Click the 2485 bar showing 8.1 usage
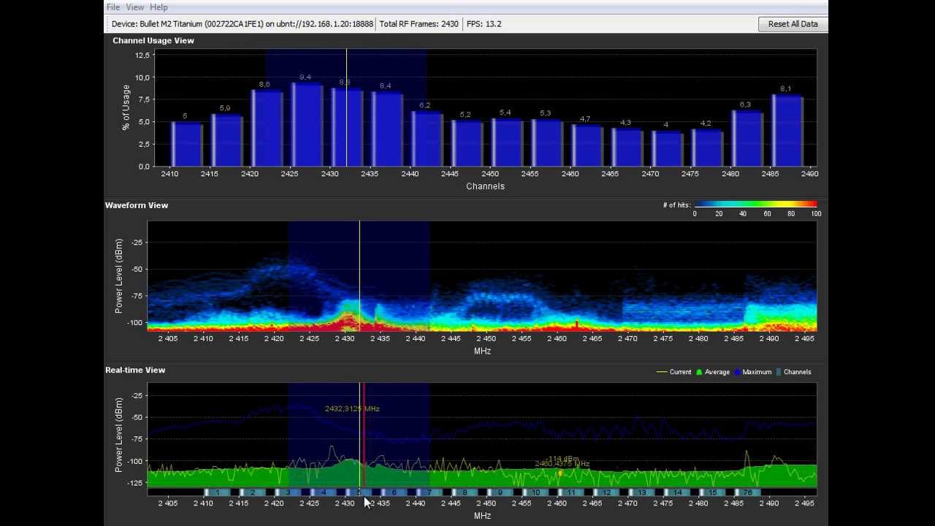Image resolution: width=935 pixels, height=526 pixels. pyautogui.click(x=787, y=131)
